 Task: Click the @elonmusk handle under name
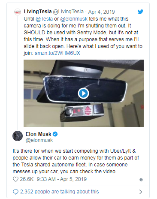39,140
